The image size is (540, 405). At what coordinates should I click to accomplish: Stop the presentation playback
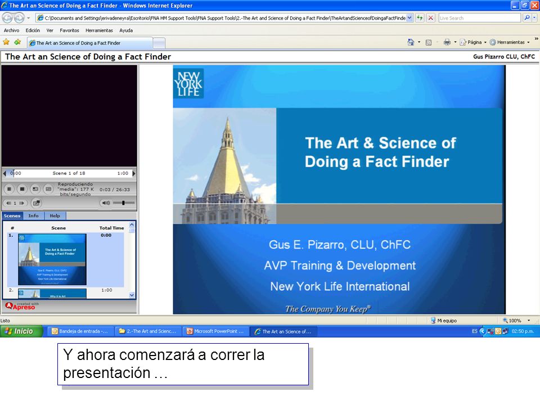(x=22, y=189)
